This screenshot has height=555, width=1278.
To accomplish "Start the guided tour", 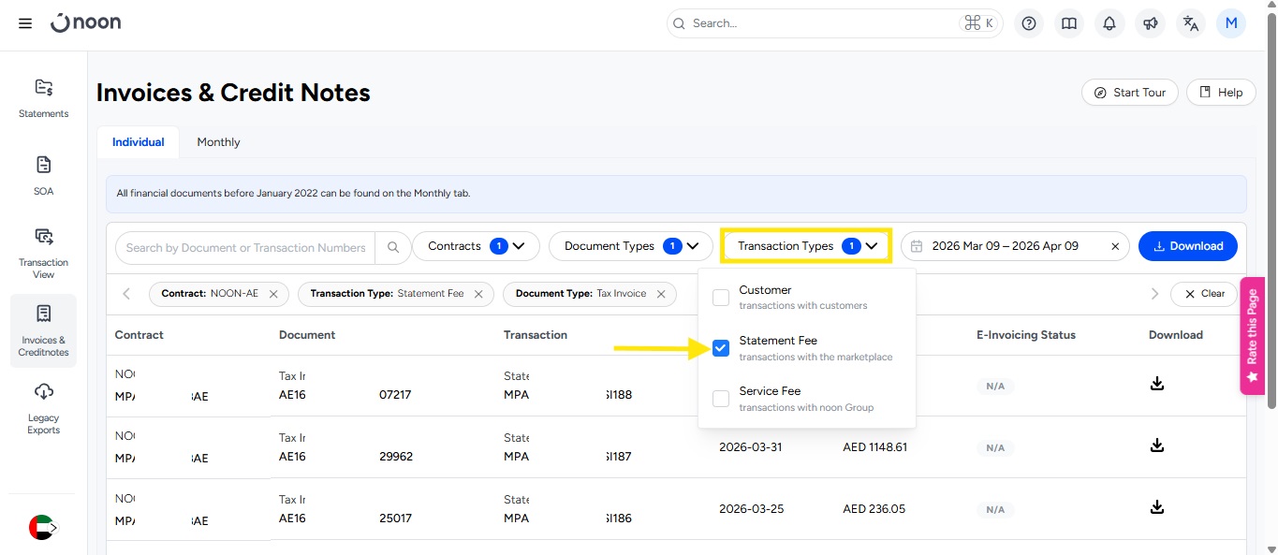I will click(x=1129, y=93).
